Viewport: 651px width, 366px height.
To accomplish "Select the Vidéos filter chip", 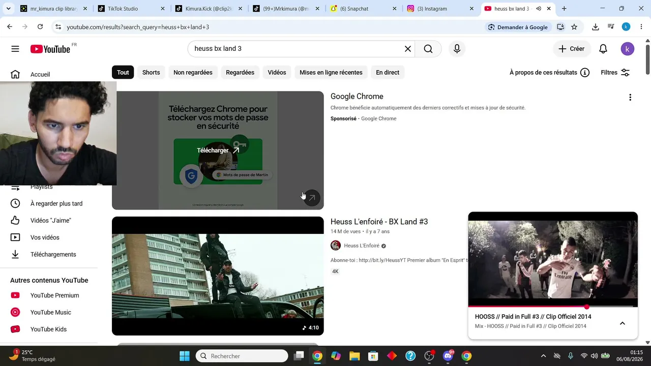I will pyautogui.click(x=277, y=72).
